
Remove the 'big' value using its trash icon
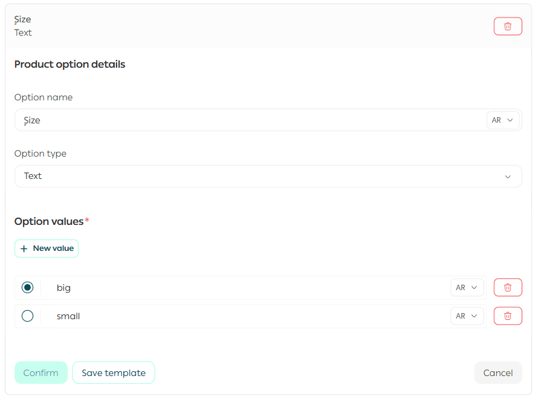[508, 288]
